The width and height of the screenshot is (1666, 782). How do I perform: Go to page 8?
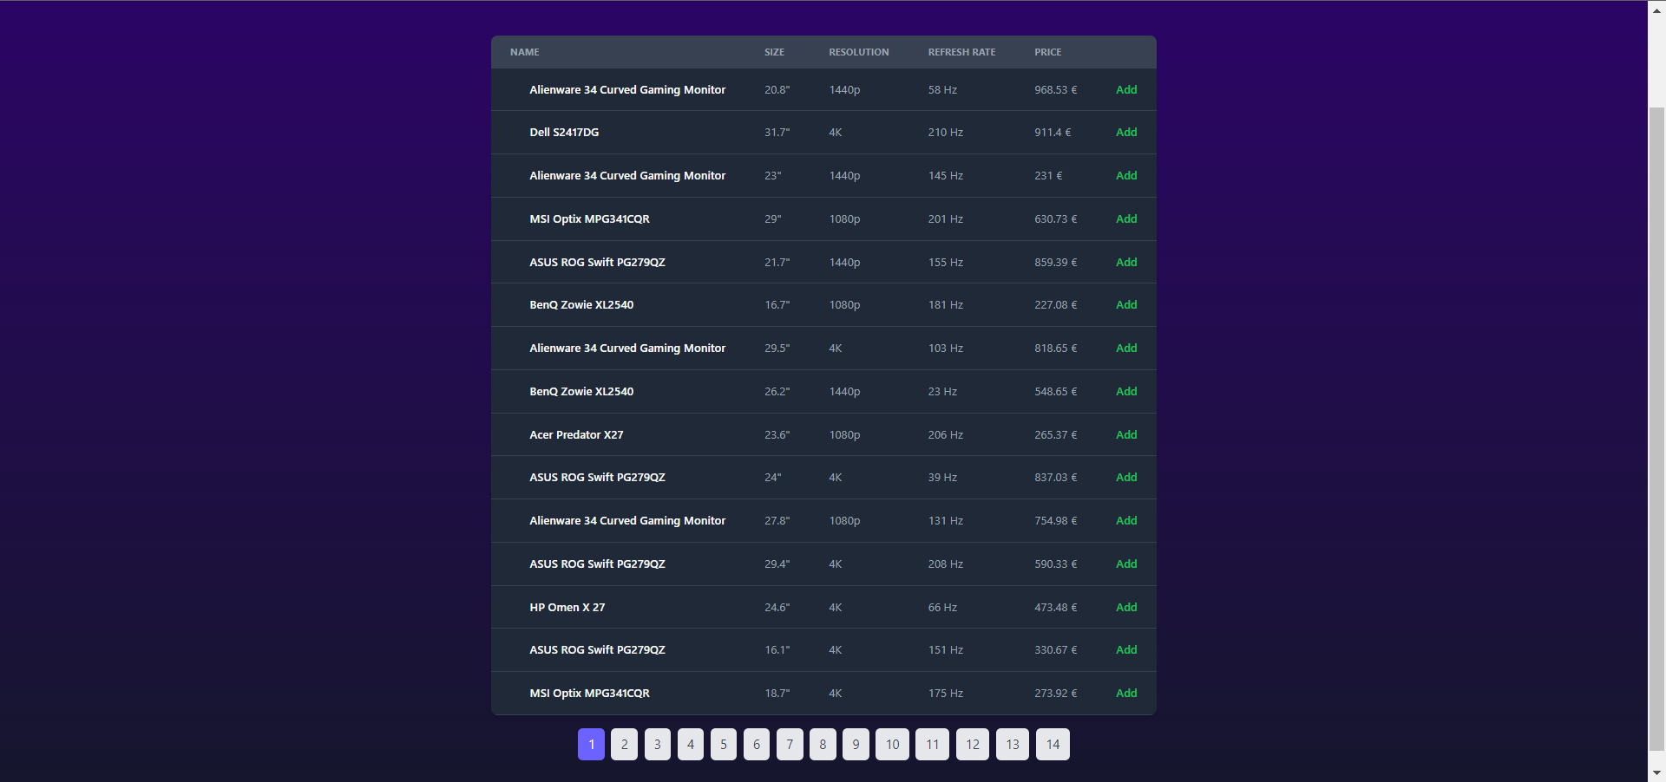(823, 744)
